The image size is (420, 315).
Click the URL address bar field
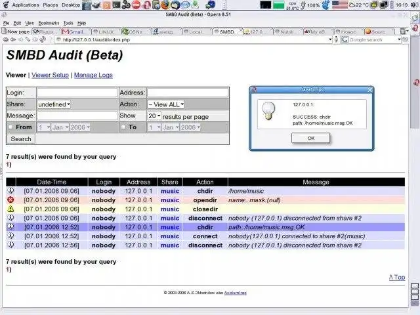(x=192, y=39)
